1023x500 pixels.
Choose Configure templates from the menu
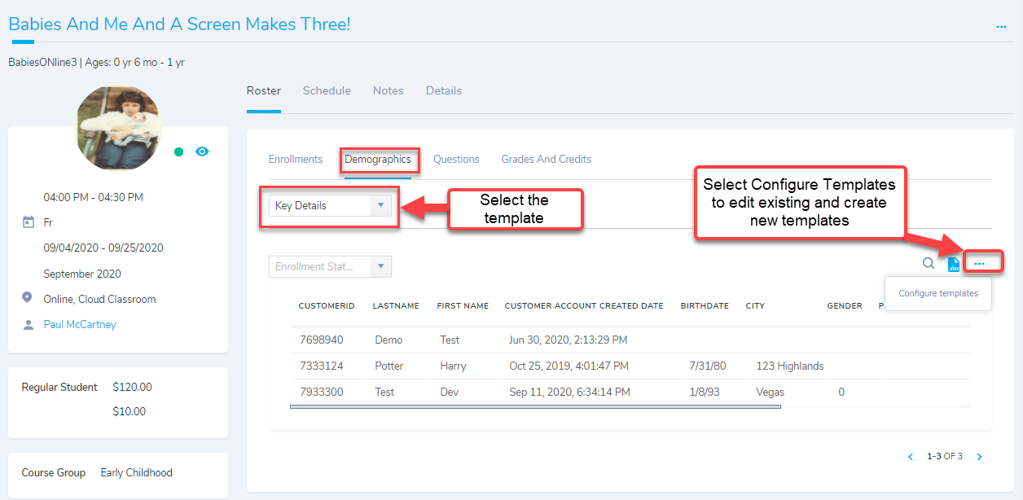coord(938,293)
